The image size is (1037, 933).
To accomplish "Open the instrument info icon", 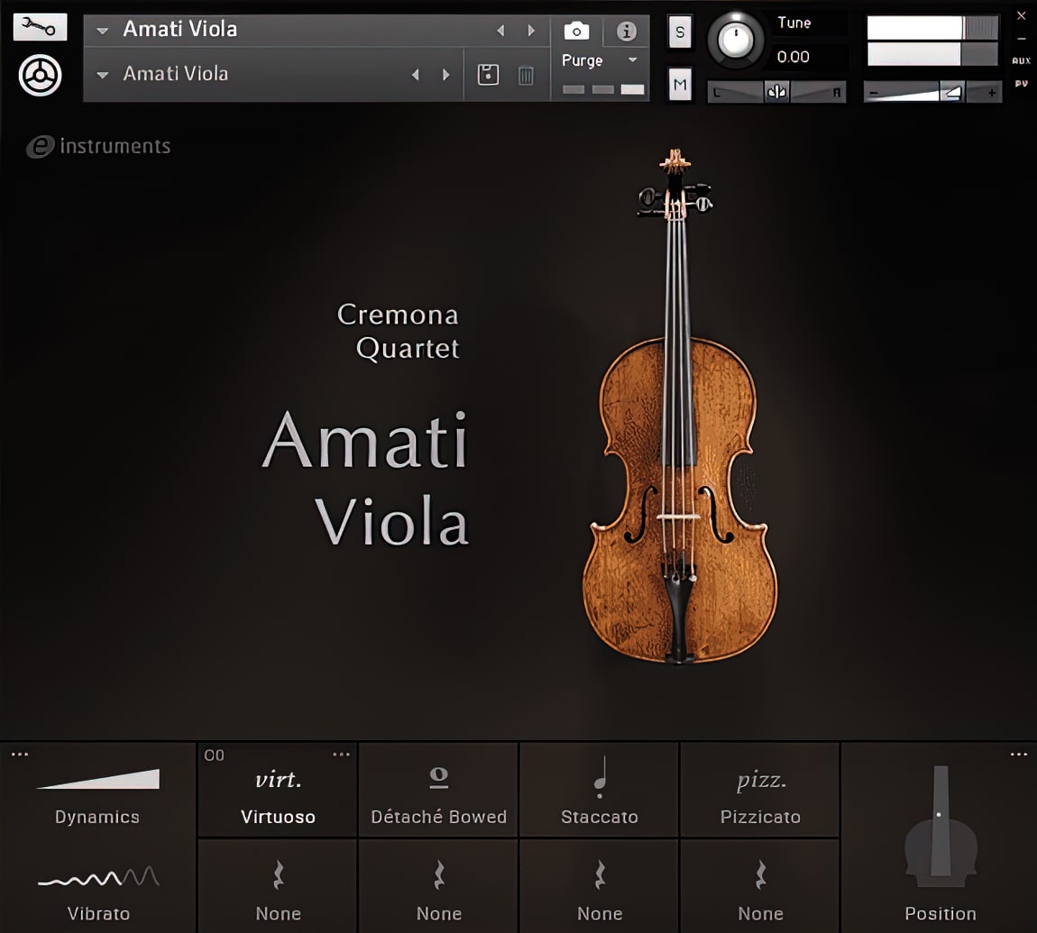I will [627, 31].
